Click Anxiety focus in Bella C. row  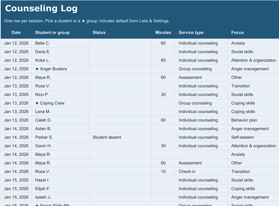tap(253, 43)
